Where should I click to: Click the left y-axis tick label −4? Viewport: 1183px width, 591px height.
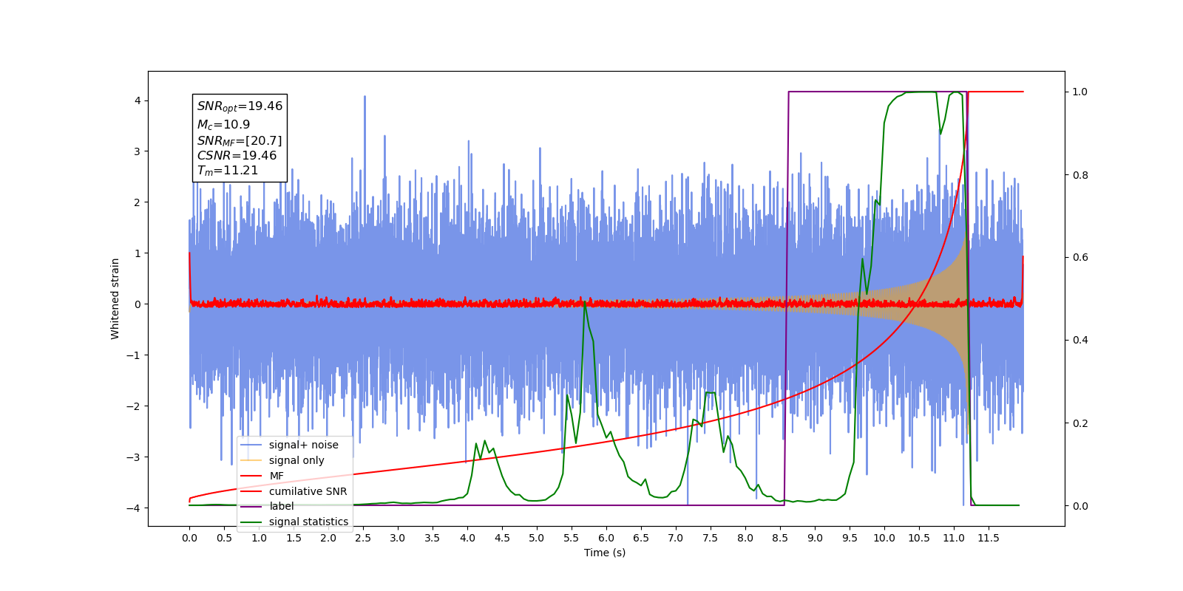click(x=135, y=508)
